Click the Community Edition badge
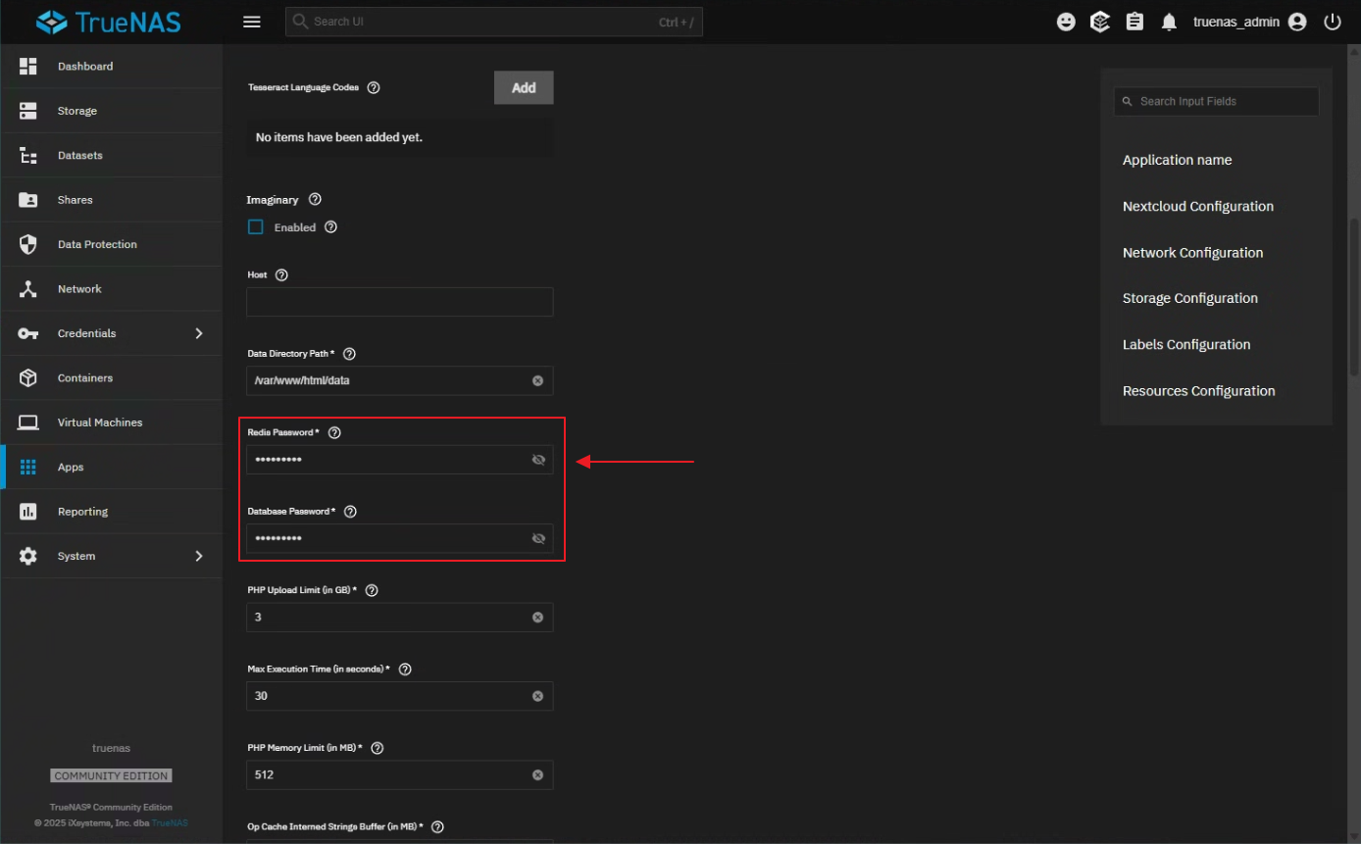The image size is (1361, 844). [112, 775]
